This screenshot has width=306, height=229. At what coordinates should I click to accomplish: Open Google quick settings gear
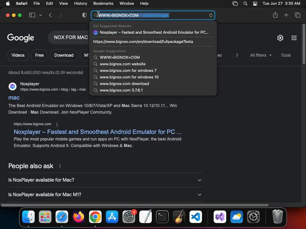(280, 38)
